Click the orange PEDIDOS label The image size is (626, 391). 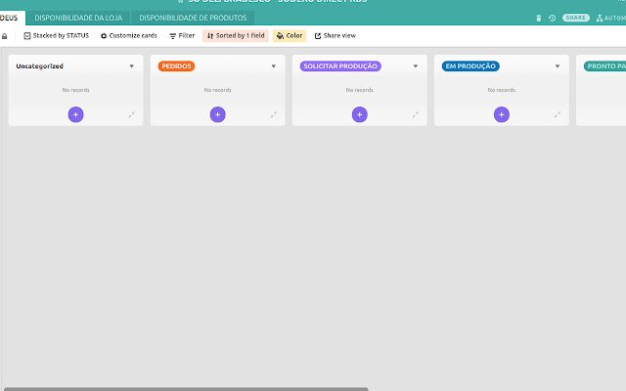(x=176, y=66)
